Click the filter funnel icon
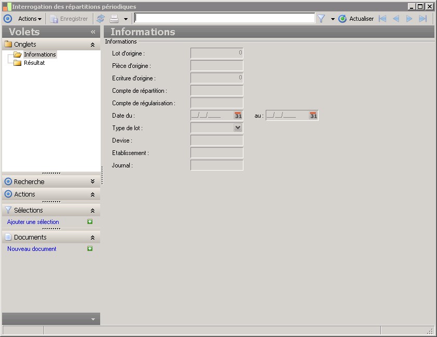 [x=321, y=19]
